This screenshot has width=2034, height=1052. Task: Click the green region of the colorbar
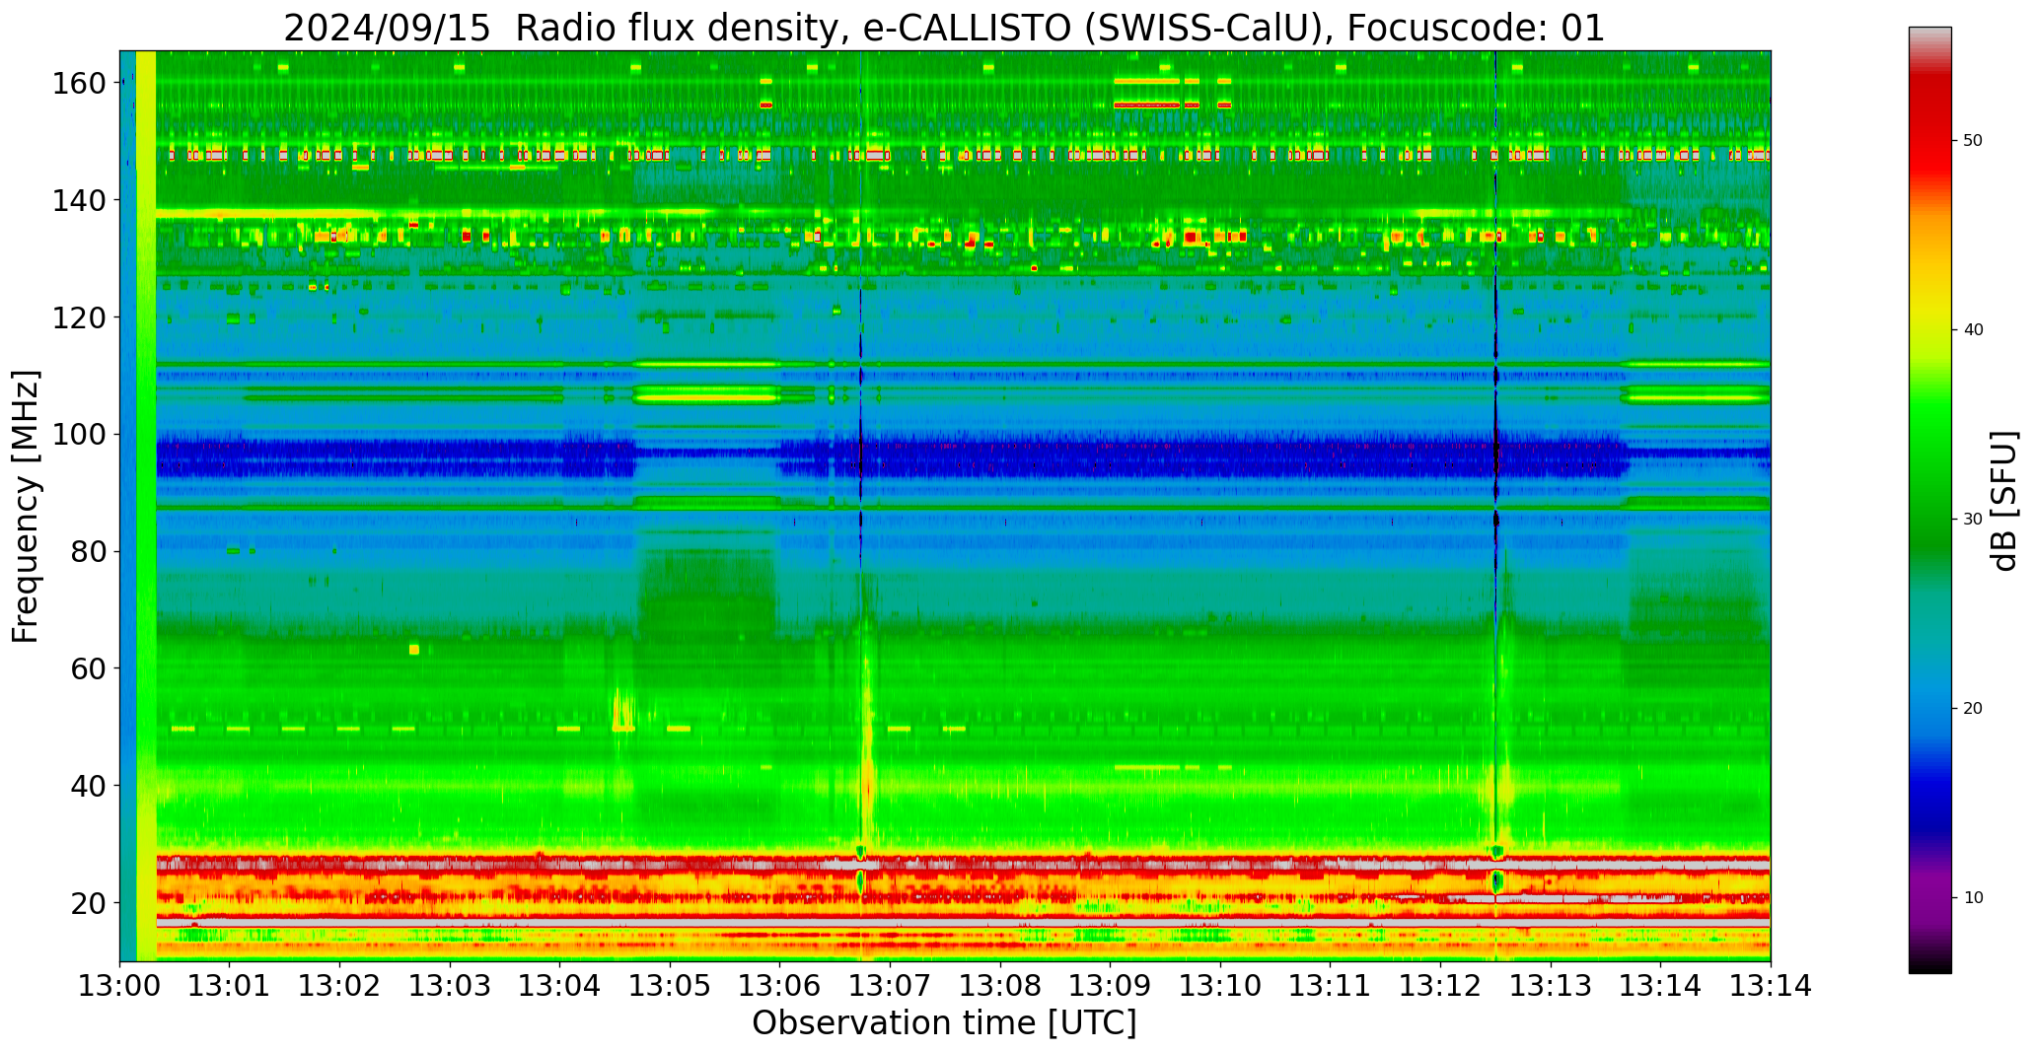[1929, 473]
